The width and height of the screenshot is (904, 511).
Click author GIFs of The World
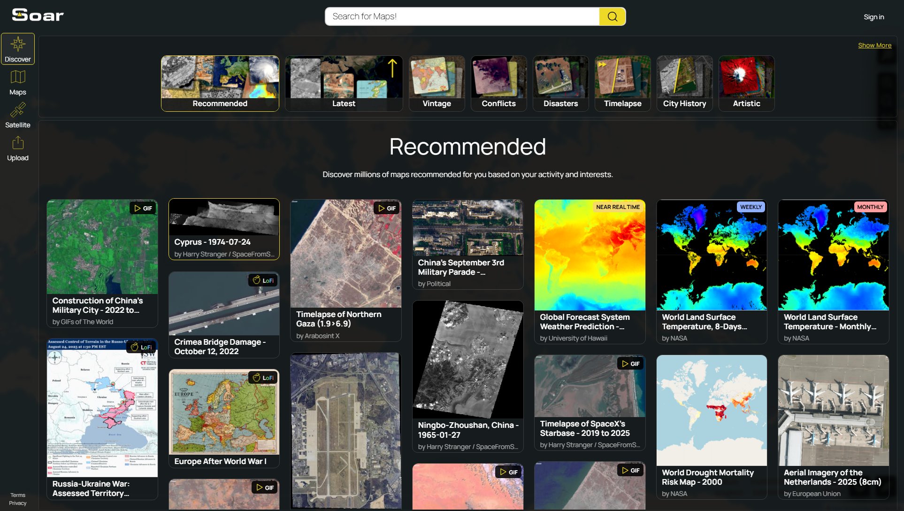tap(87, 322)
